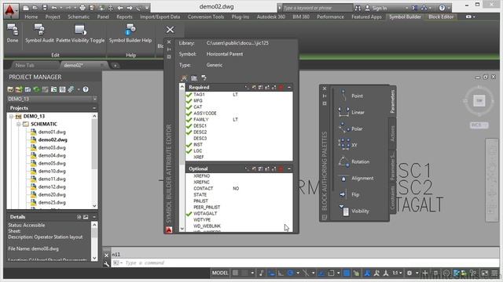Toggle the LOC attribute checkmark
The width and height of the screenshot is (503, 282).
[x=189, y=151]
